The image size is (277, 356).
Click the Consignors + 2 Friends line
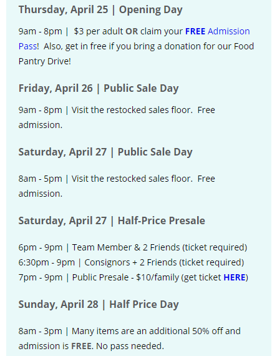point(131,262)
